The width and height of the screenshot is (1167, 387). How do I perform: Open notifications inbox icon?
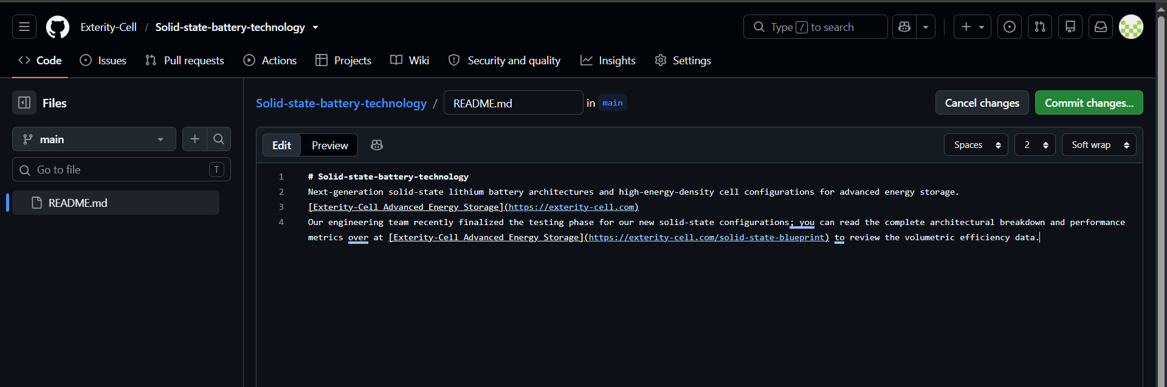(1101, 27)
